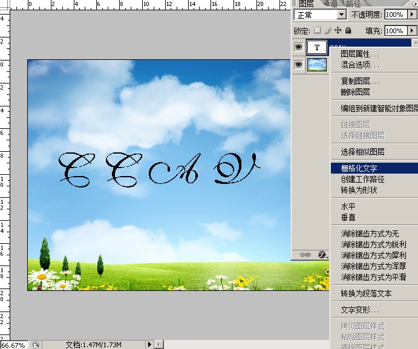This screenshot has height=349, width=418.
Task: Click the opacity 100% value field
Action: [396, 15]
